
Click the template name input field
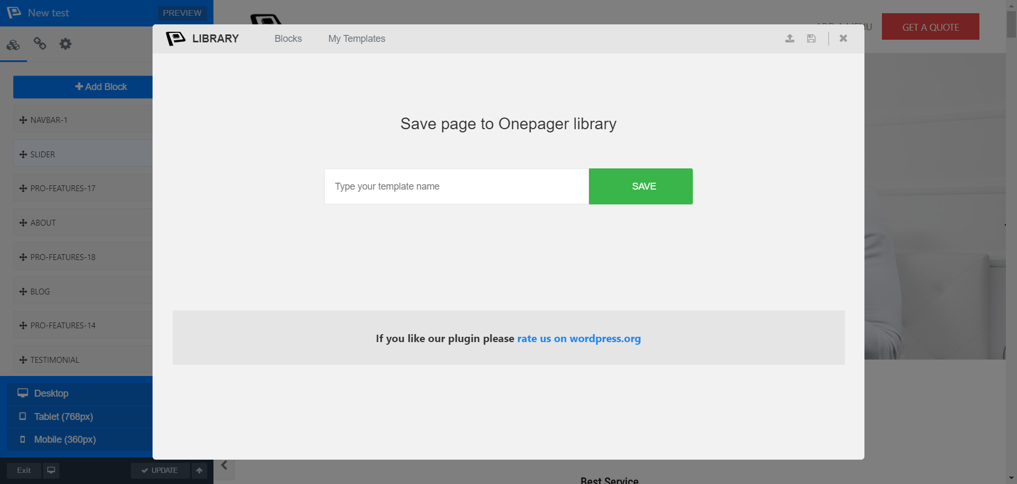pos(457,186)
